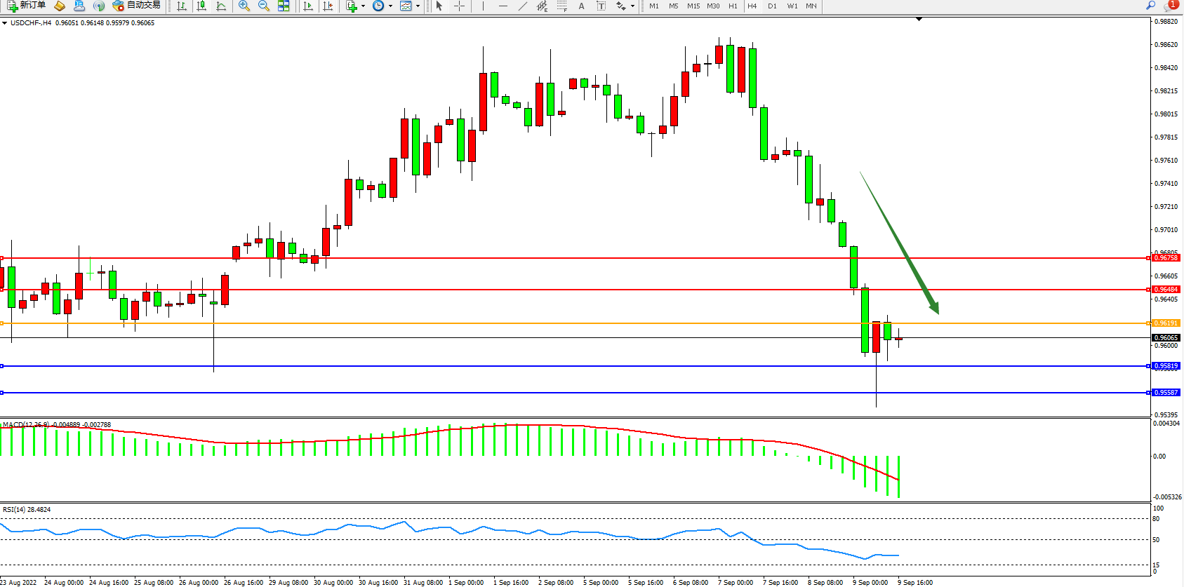Open the indicators list dropdown arrow

point(363,6)
